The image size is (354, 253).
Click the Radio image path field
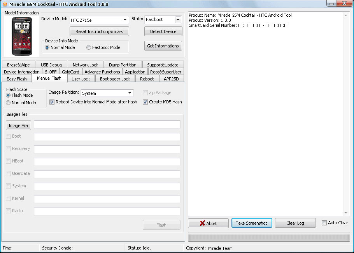coord(107,211)
